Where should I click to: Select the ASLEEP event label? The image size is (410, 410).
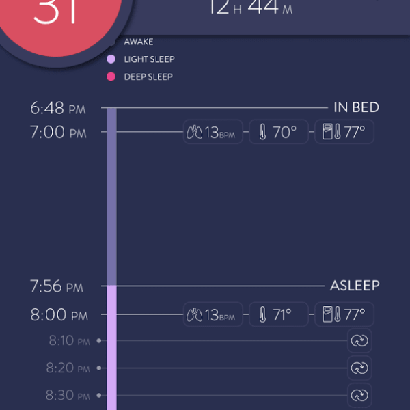click(355, 286)
